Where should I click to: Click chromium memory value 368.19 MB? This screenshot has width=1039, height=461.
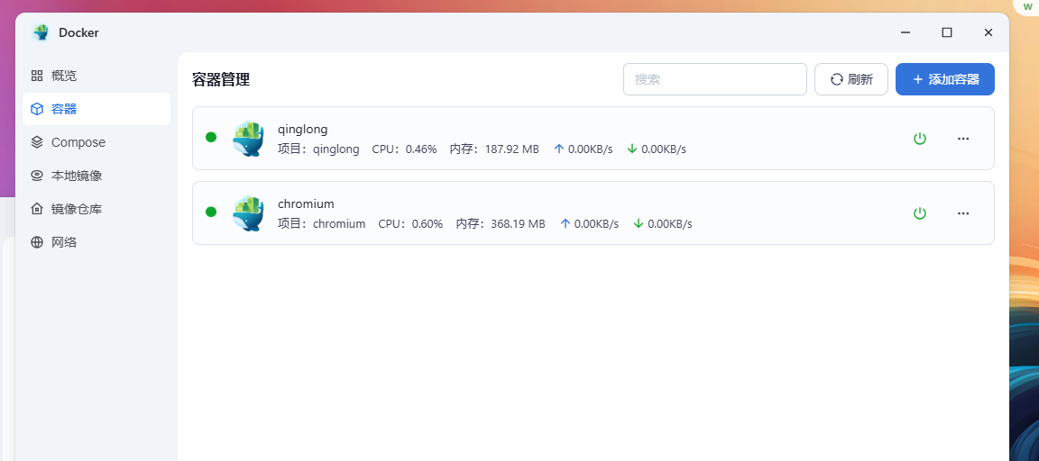point(519,224)
